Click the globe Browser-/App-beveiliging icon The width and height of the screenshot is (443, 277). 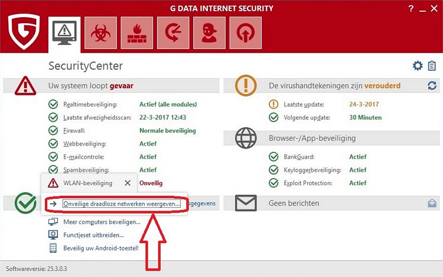246,138
